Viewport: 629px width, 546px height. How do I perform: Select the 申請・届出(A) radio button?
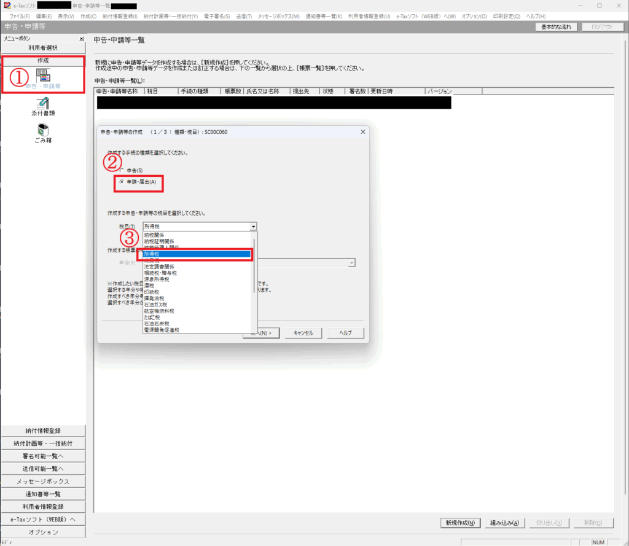pyautogui.click(x=122, y=182)
